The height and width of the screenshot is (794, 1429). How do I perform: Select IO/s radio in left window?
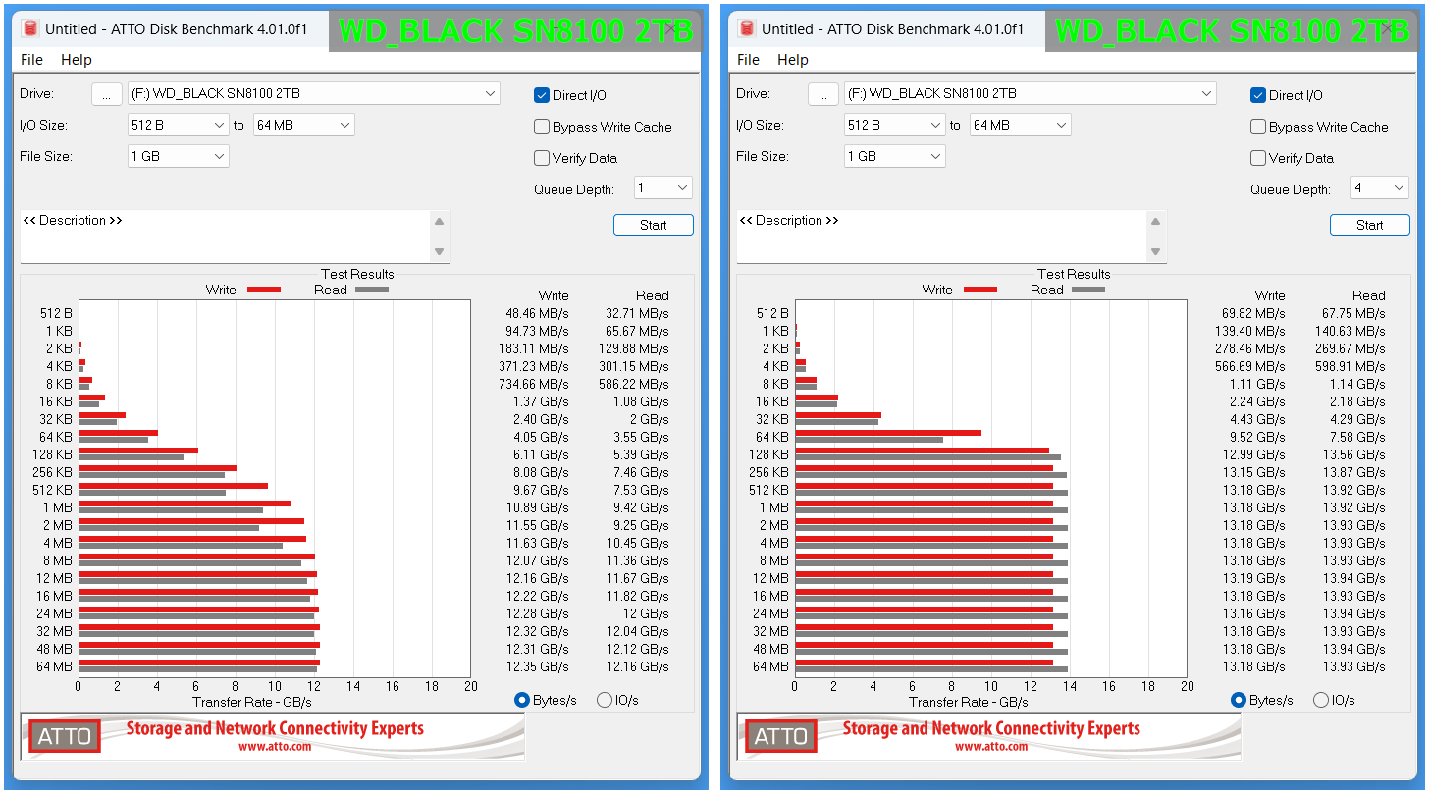click(605, 700)
